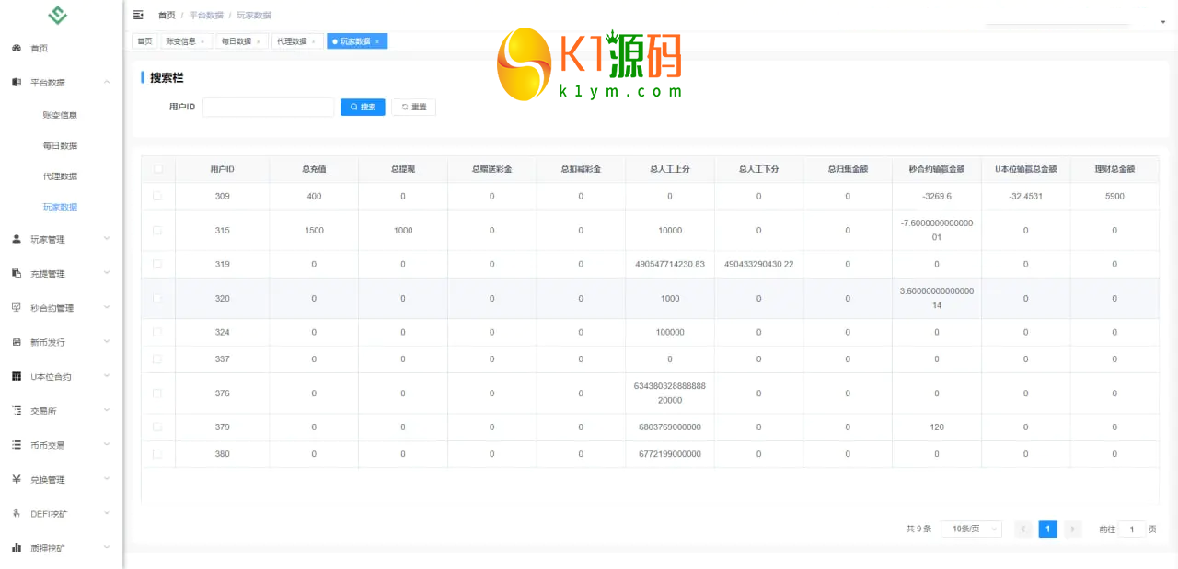Click the 重置 reset button
This screenshot has height=569, width=1178.
click(413, 108)
